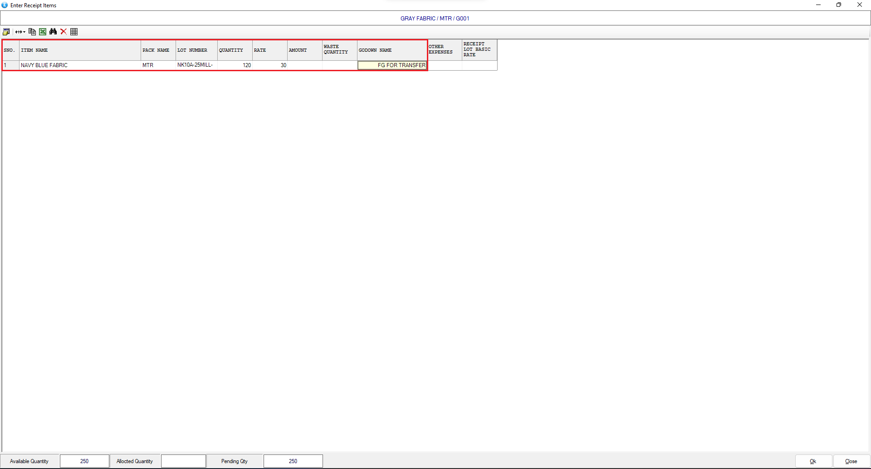Click the QUANTITY column header

coord(235,50)
